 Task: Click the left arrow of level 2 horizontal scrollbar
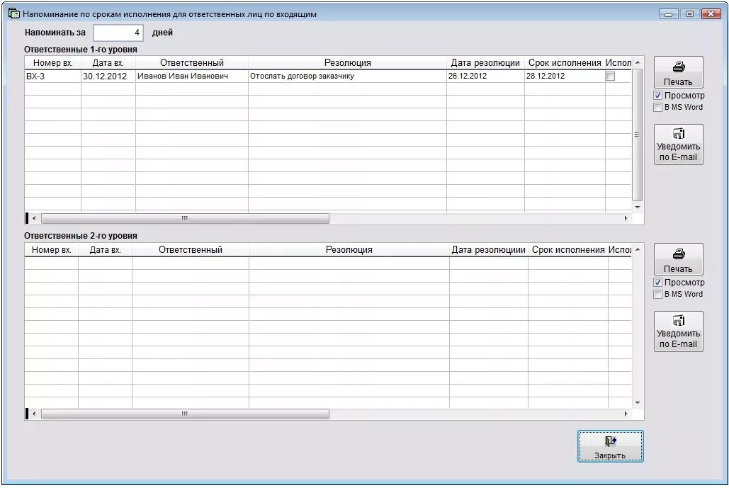pos(34,414)
